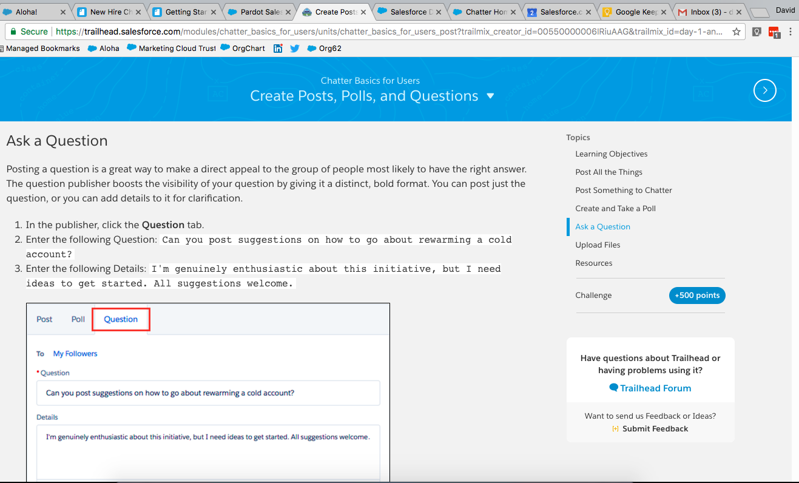
Task: Jump to Create and Take a Poll topic
Action: (x=616, y=209)
